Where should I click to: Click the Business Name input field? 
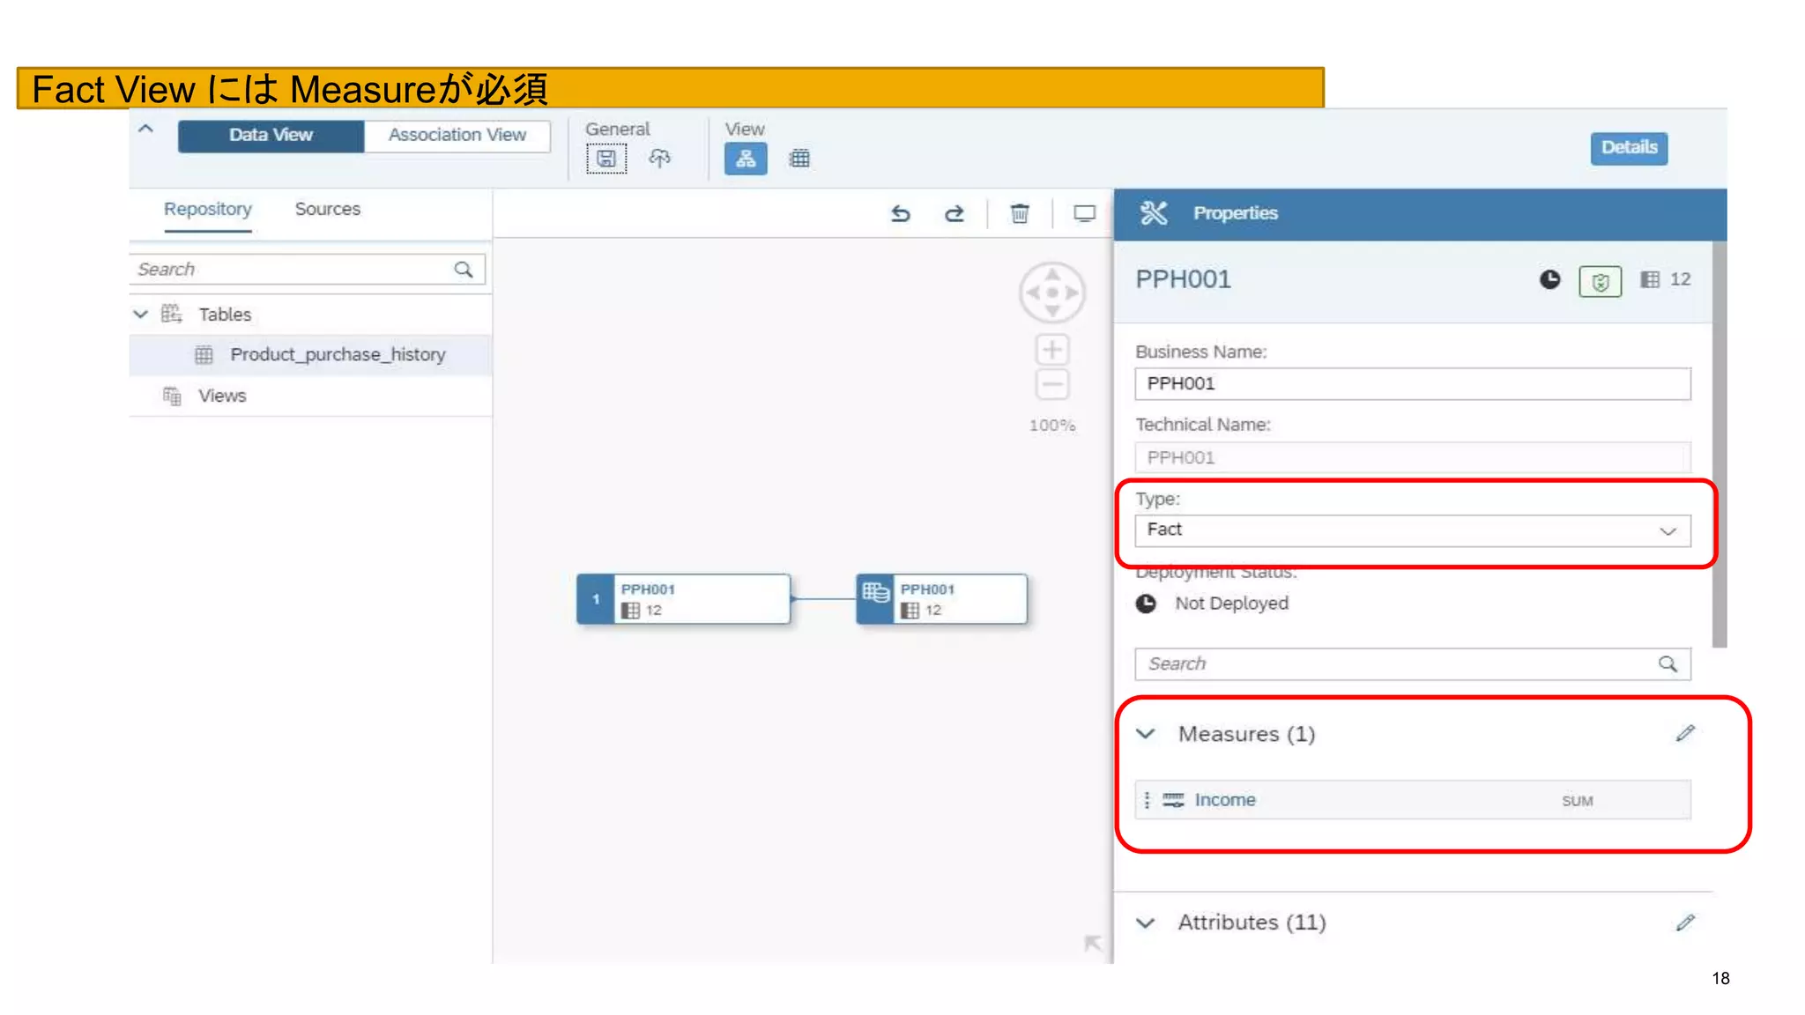[x=1412, y=384]
